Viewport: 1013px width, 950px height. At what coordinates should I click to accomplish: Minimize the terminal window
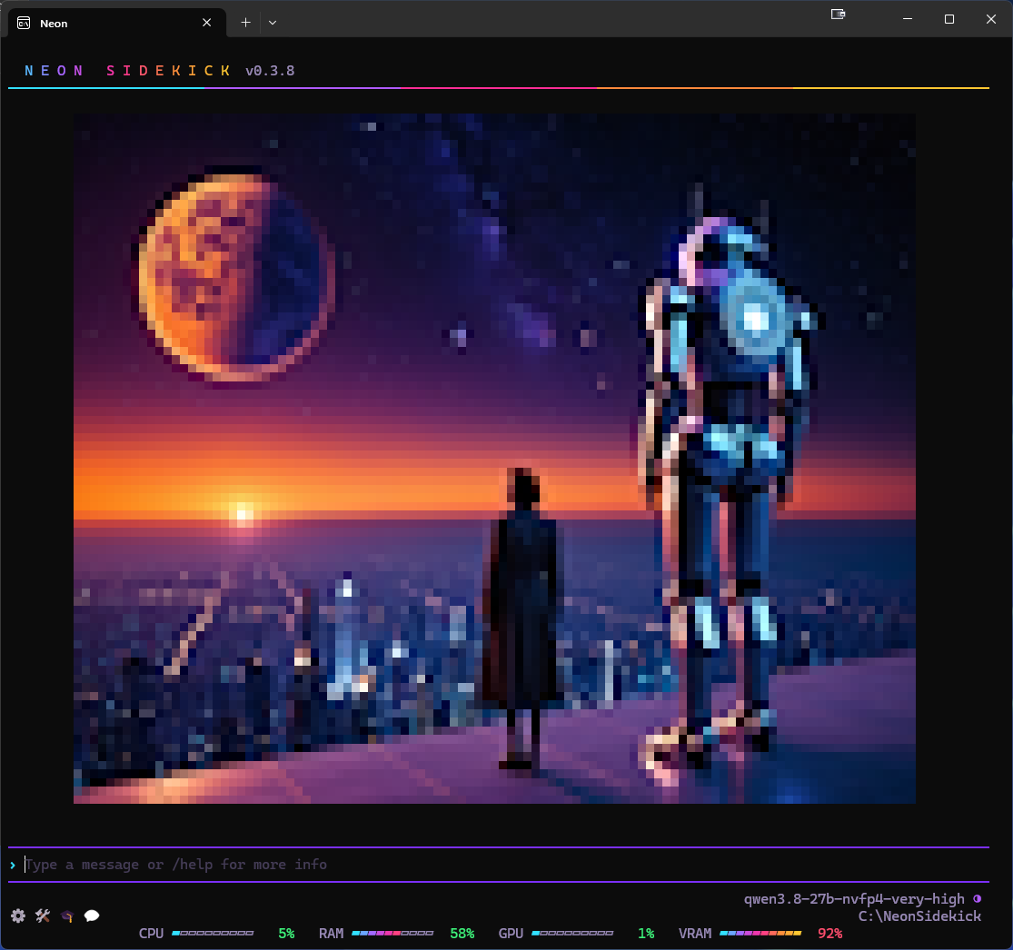tap(908, 19)
